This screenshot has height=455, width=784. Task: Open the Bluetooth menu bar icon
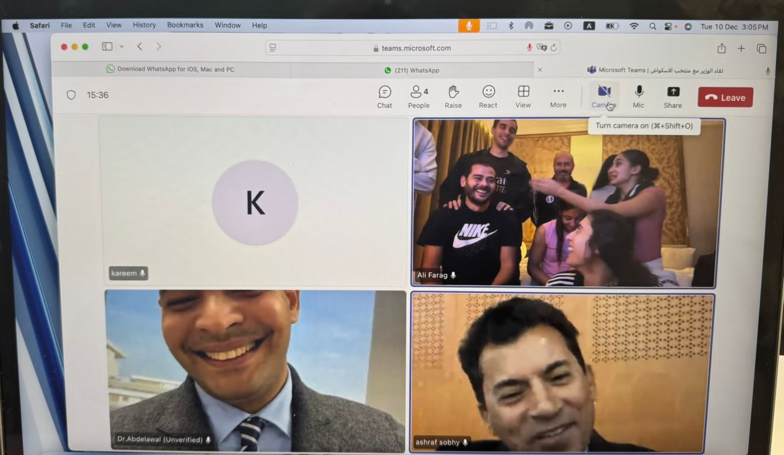click(511, 26)
